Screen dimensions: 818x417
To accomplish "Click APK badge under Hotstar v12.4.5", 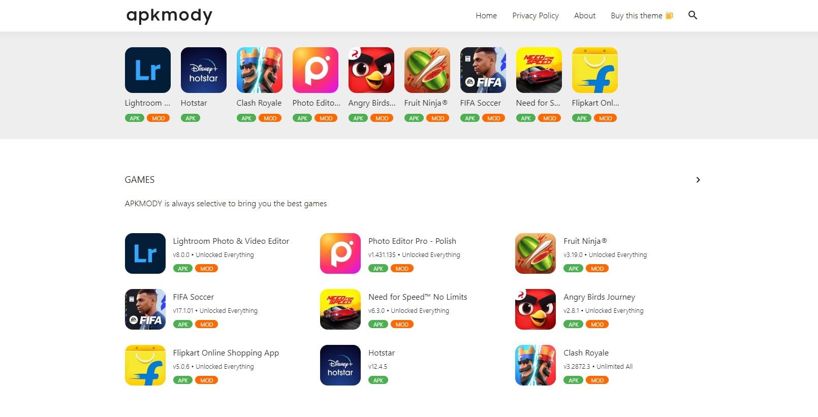I will (378, 380).
